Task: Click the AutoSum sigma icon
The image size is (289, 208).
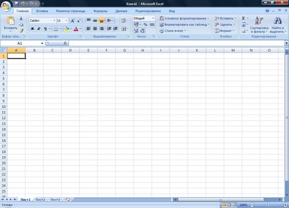Action: tap(243, 18)
